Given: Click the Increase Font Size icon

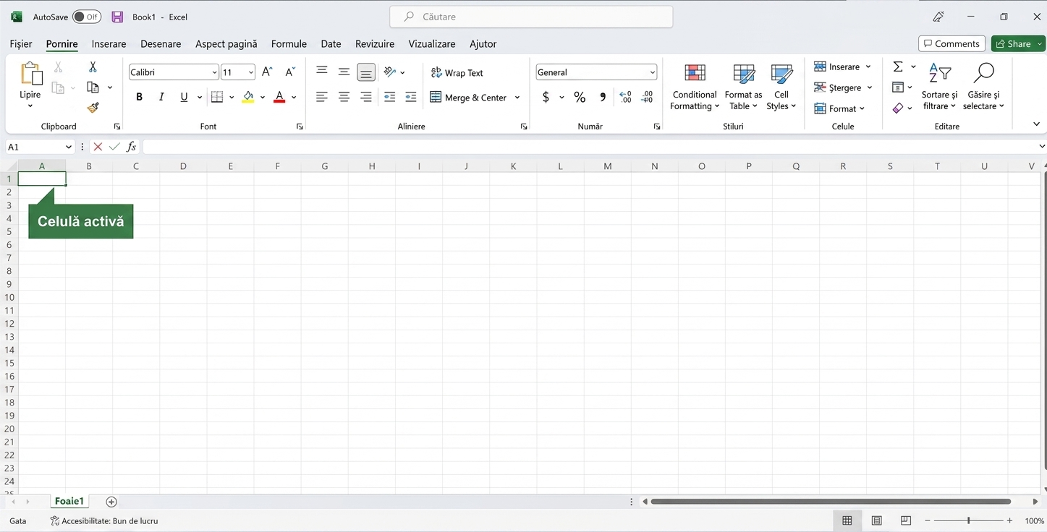Looking at the screenshot, I should pyautogui.click(x=267, y=72).
